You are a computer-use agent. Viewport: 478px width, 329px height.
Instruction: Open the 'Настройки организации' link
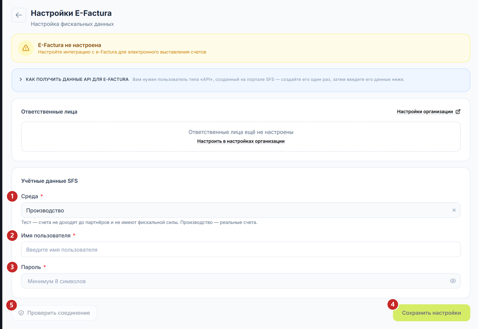[425, 111]
